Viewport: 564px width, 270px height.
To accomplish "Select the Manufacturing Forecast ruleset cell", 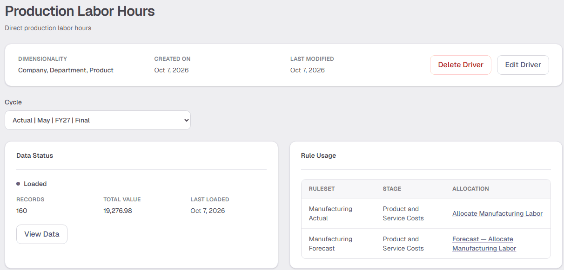I will click(x=330, y=244).
